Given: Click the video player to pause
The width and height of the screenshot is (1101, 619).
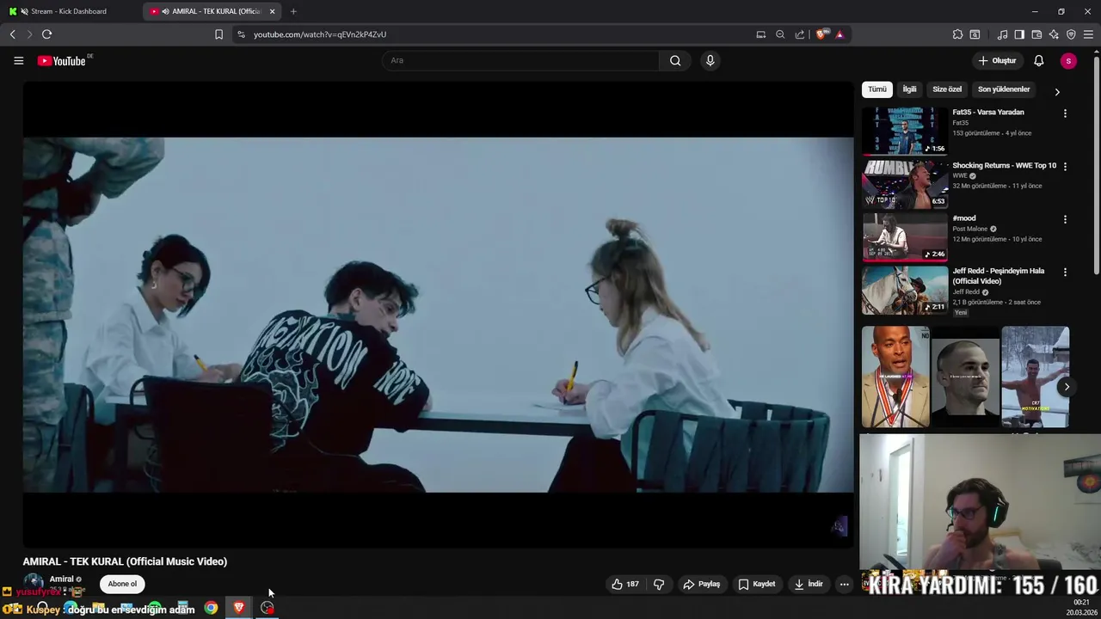Looking at the screenshot, I should (x=438, y=315).
